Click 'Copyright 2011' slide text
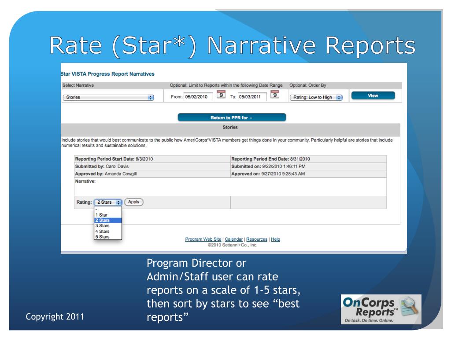 55,317
